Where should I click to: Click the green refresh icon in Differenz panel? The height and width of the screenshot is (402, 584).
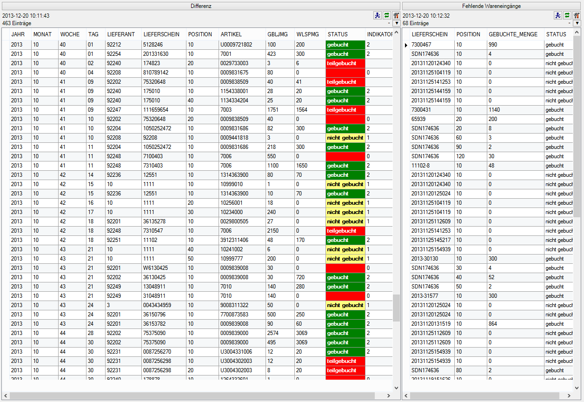(386, 15)
